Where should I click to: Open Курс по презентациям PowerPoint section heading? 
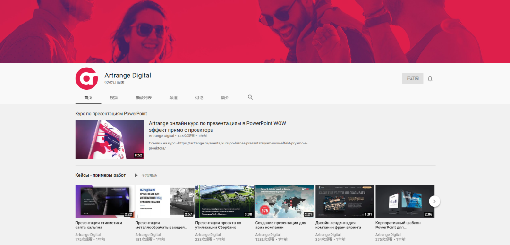pos(111,114)
